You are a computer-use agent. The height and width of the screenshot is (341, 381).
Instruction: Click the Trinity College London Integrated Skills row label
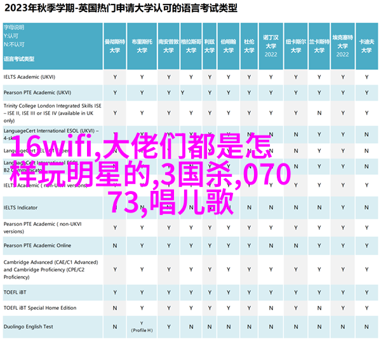pos(53,113)
